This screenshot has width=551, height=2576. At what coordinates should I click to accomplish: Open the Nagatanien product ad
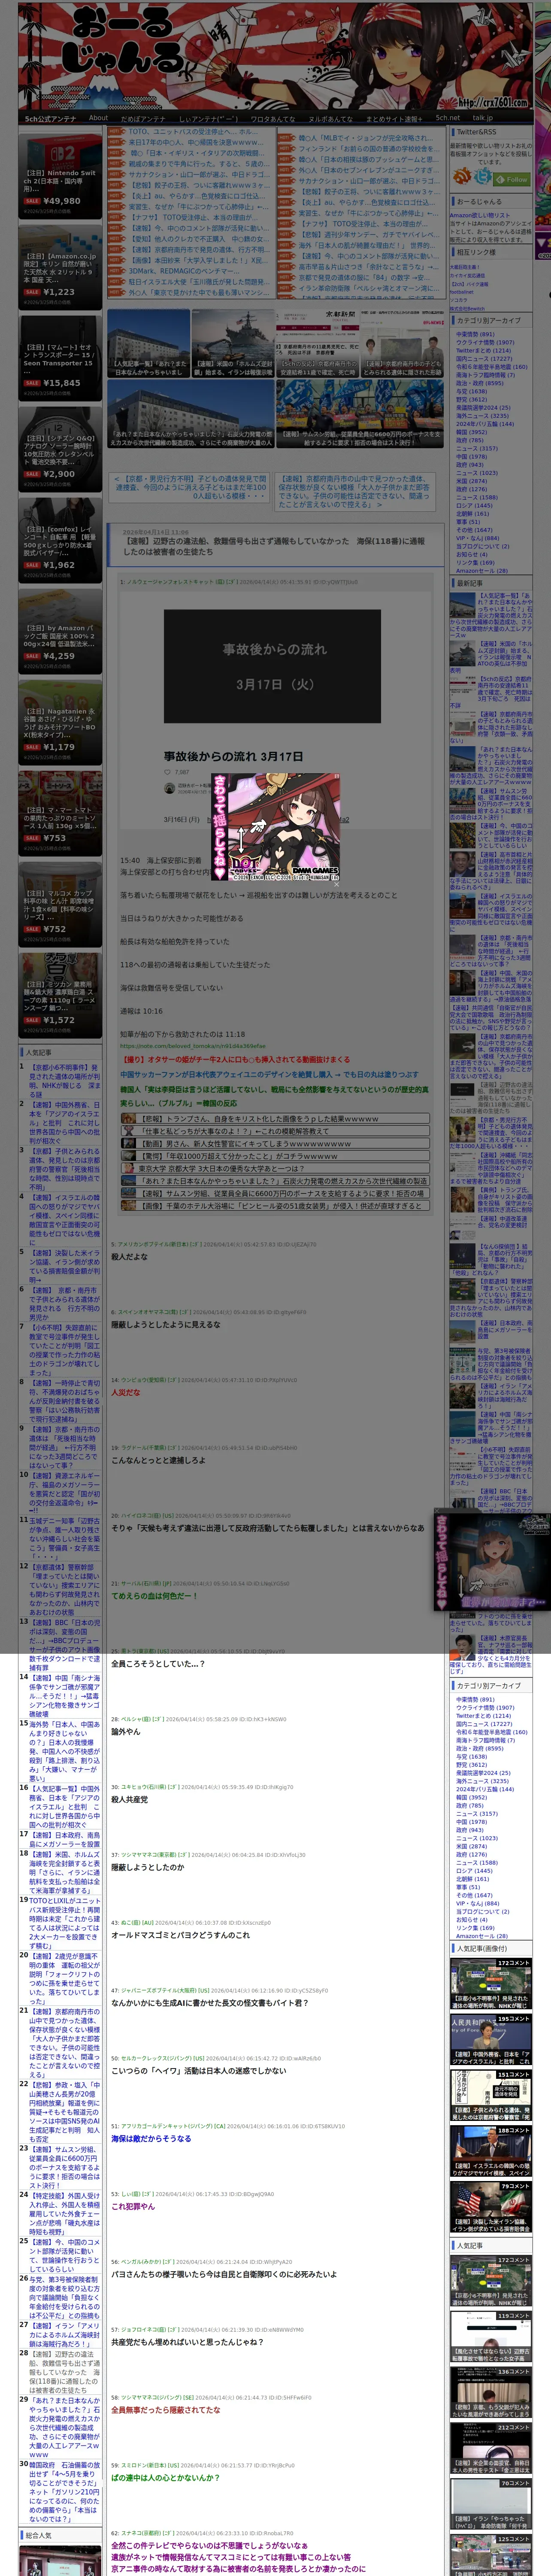pyautogui.click(x=60, y=723)
